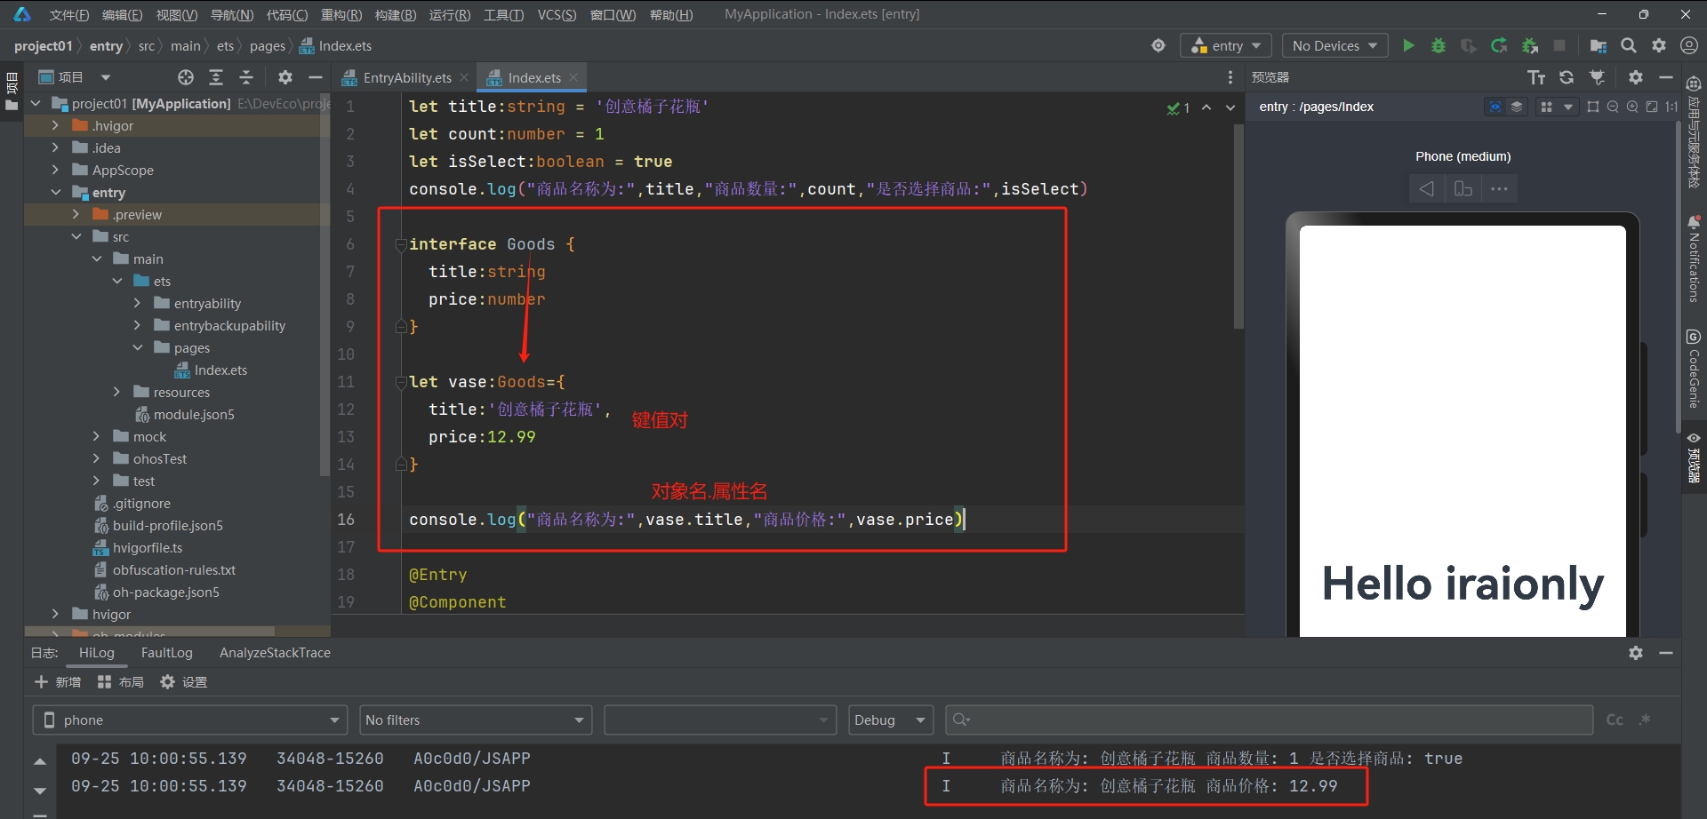Open the project structure folder icon
This screenshot has width=1707, height=819.
click(x=1598, y=45)
